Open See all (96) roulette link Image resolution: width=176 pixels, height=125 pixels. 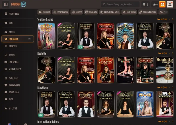coord(163,53)
